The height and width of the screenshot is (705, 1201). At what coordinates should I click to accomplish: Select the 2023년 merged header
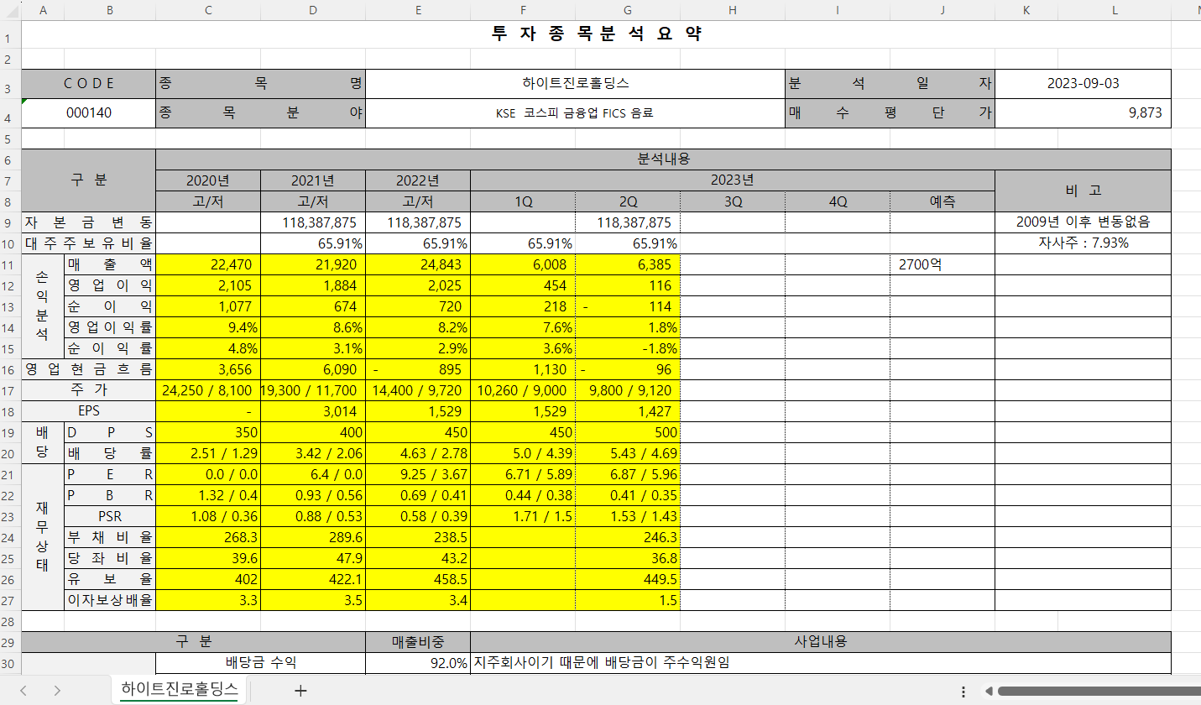(733, 180)
